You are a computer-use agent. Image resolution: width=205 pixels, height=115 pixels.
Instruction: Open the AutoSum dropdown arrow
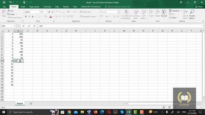[x=181, y=11]
